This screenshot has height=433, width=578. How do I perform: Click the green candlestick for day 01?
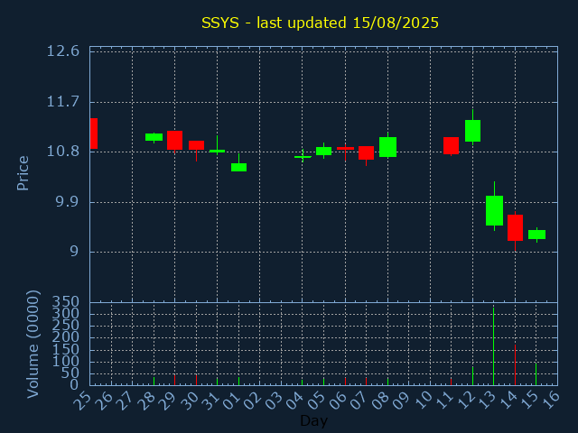click(238, 167)
